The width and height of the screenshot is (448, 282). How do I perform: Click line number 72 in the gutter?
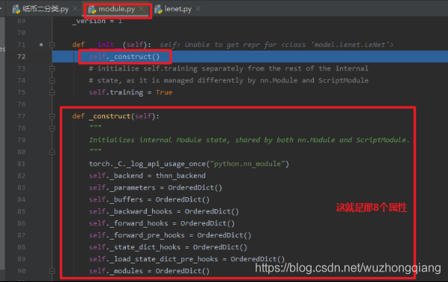pos(22,57)
